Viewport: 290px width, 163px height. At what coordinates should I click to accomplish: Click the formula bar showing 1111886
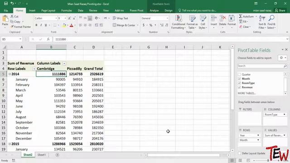[170, 39]
